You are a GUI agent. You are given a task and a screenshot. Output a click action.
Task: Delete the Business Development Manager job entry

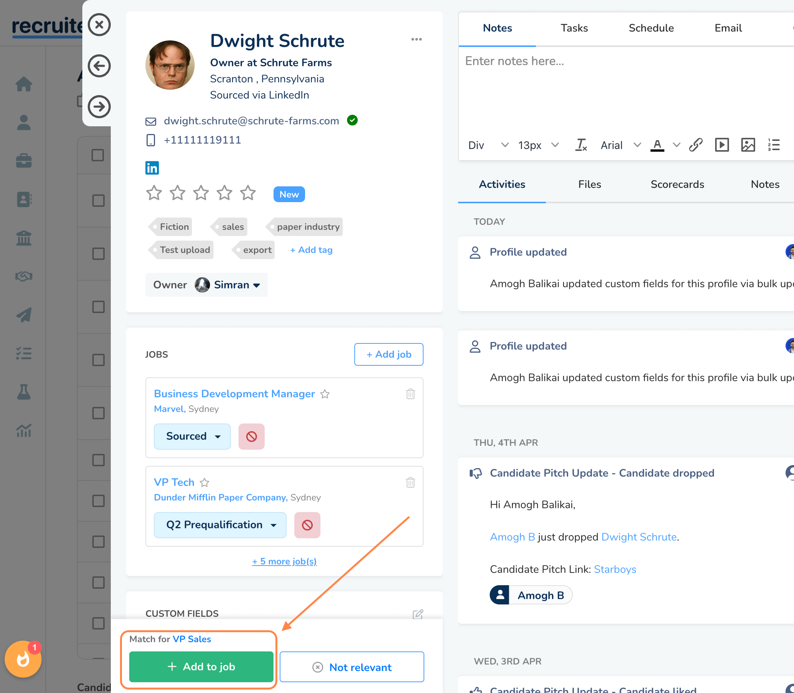[410, 394]
